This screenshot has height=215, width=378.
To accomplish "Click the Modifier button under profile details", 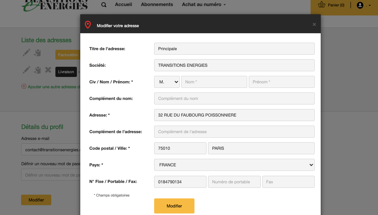I will tap(36, 200).
